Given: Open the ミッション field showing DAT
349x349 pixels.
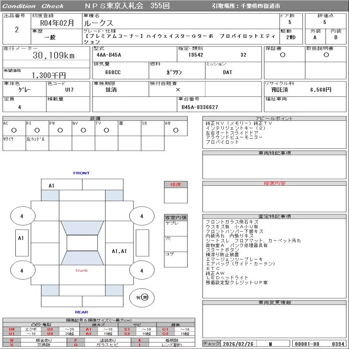Looking at the screenshot, I should [x=228, y=72].
